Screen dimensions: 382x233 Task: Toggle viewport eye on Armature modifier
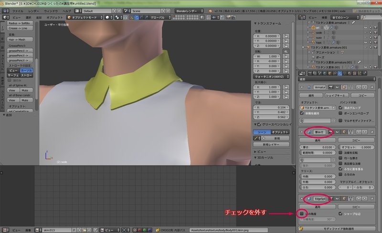337,87
